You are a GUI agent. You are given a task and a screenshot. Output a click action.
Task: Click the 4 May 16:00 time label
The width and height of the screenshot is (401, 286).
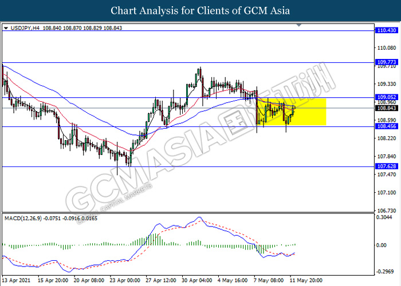(233, 280)
